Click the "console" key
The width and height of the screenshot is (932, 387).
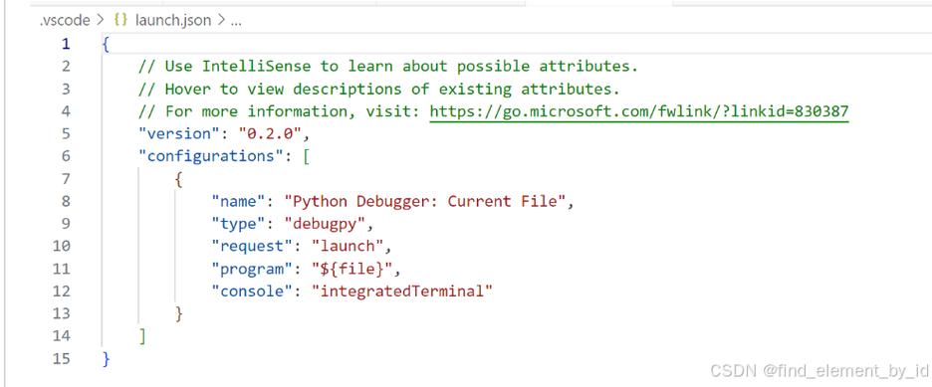coord(252,291)
